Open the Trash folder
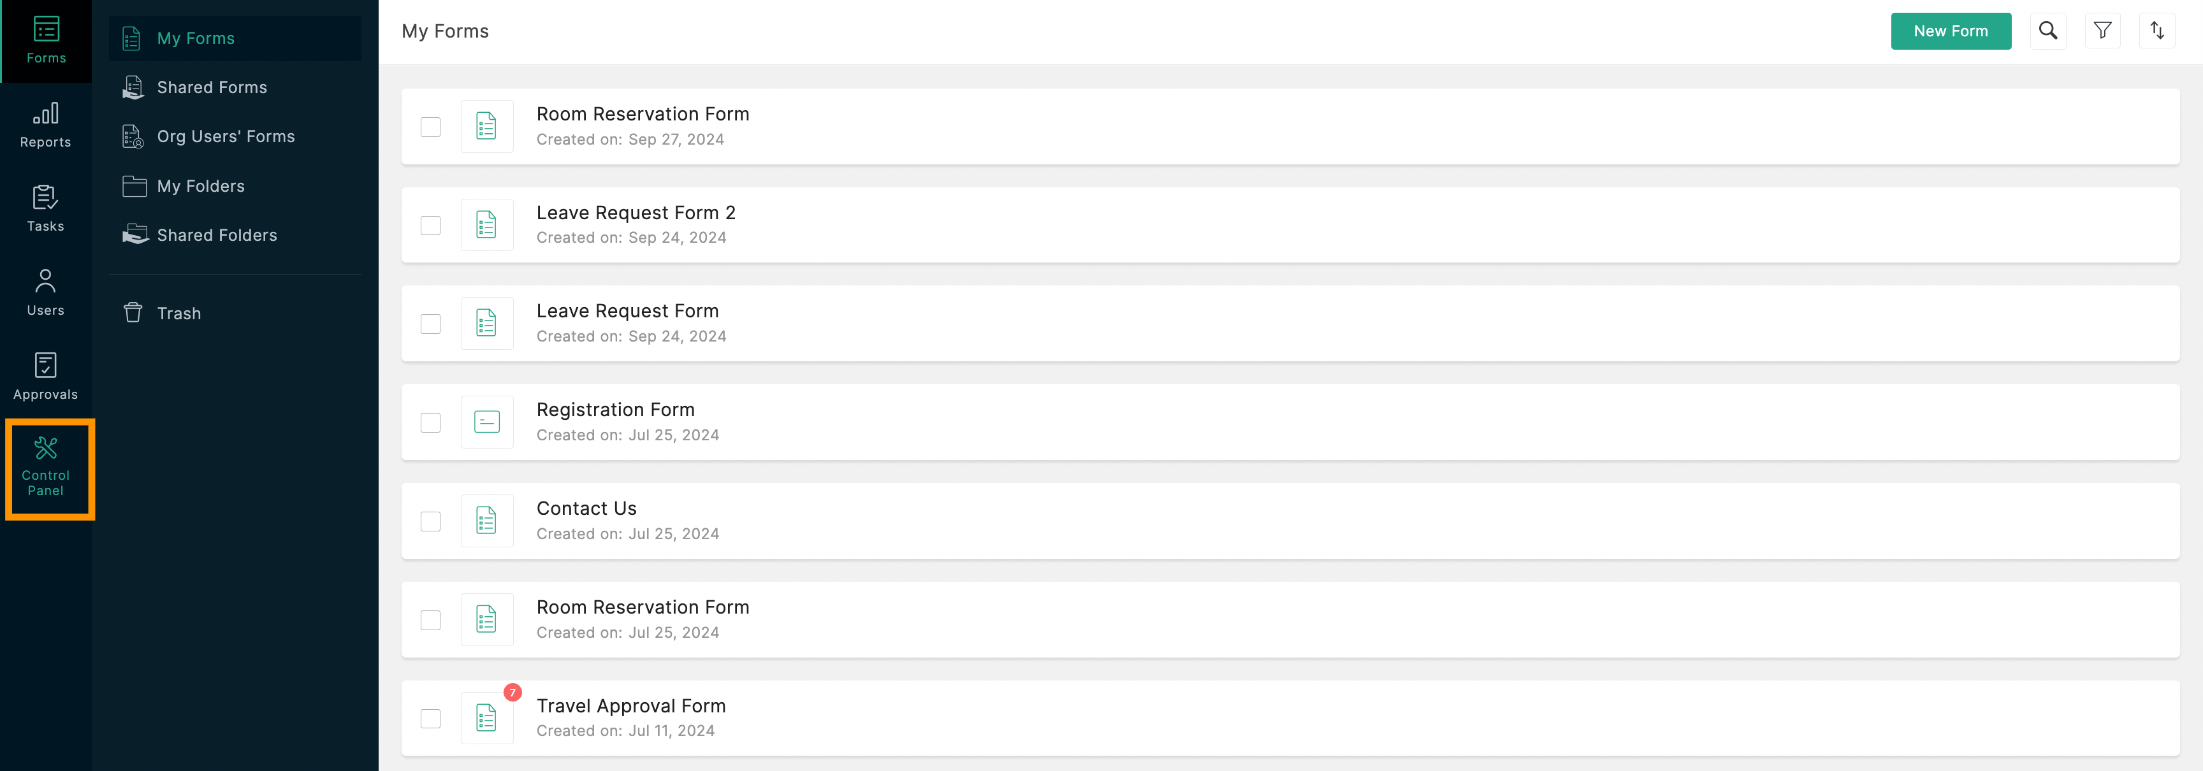2203x771 pixels. coord(178,313)
